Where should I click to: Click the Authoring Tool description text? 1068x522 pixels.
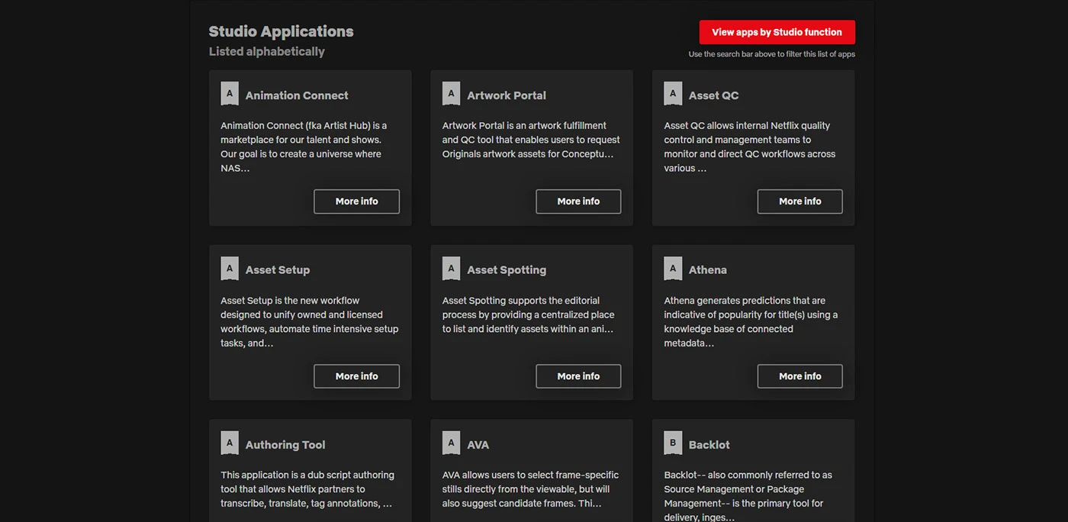(307, 489)
